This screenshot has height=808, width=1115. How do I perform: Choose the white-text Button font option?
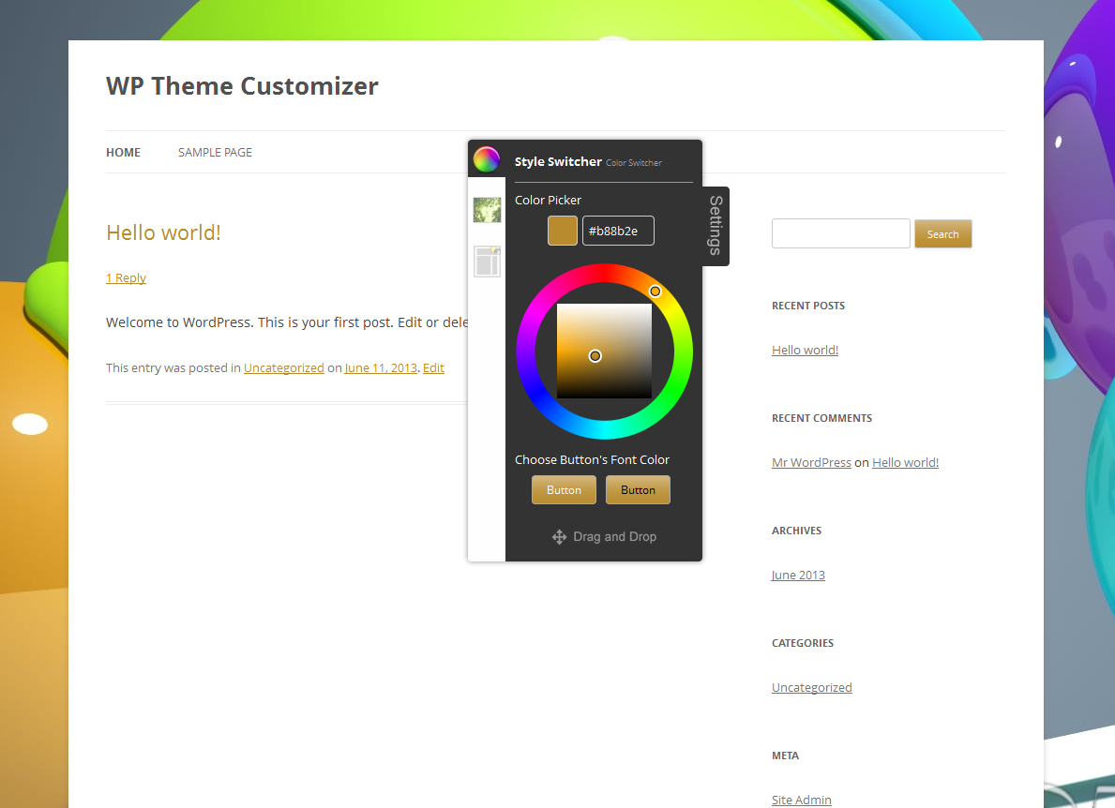point(564,490)
